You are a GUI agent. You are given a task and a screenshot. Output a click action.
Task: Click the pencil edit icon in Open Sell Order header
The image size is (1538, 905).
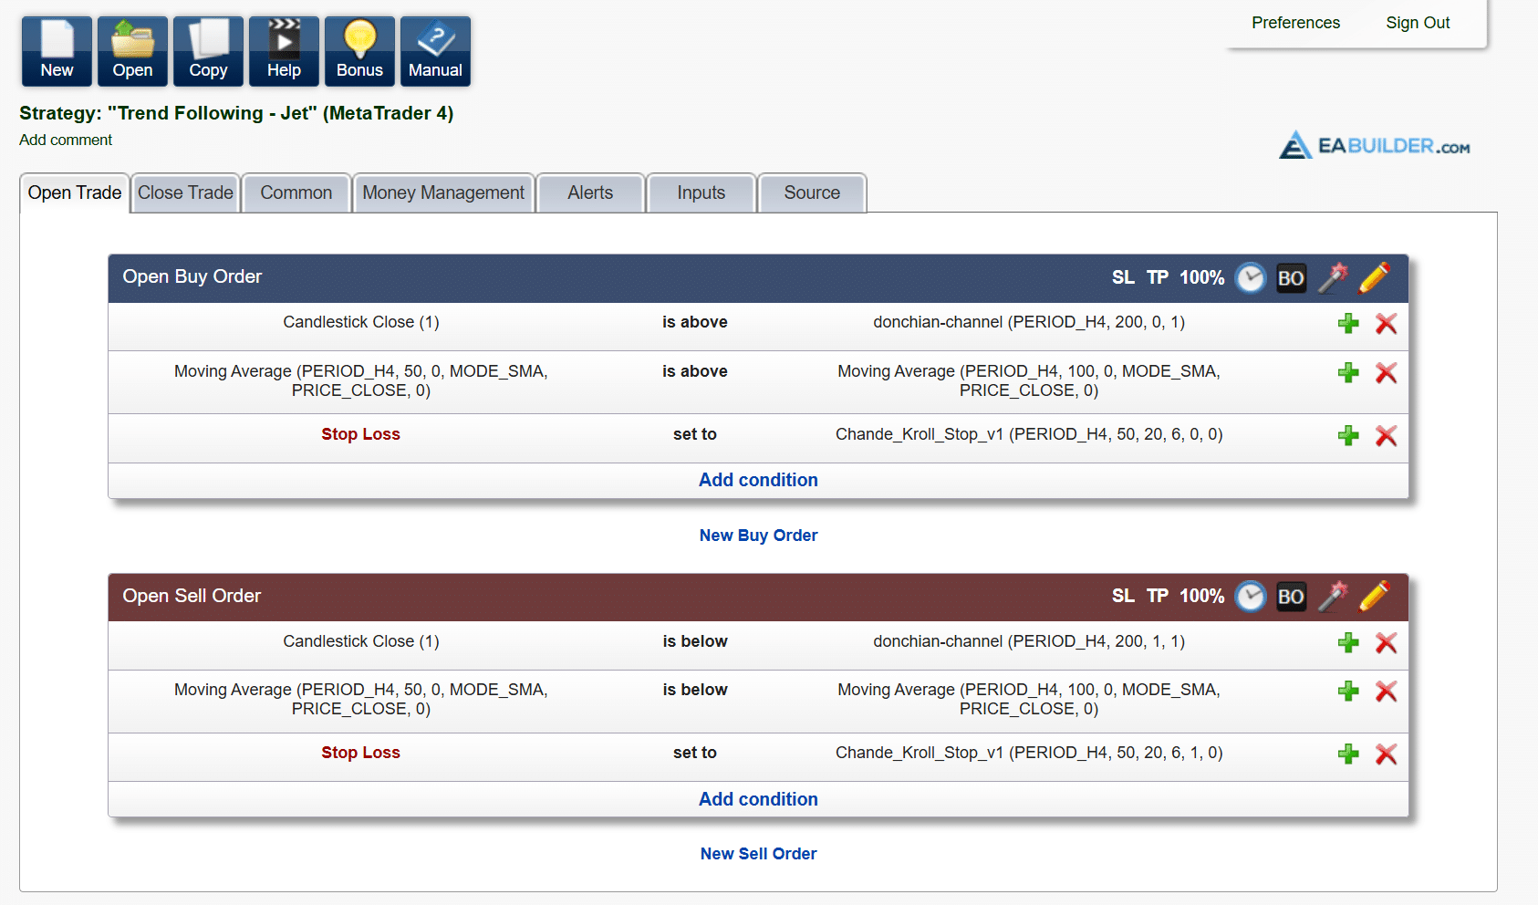pyautogui.click(x=1374, y=597)
